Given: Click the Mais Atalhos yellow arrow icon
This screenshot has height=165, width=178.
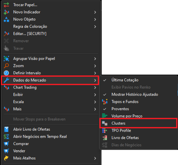Looking at the screenshot, I should 6,158.
